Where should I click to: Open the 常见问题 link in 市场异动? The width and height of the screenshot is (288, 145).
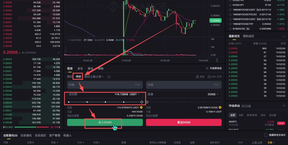click(x=246, y=106)
